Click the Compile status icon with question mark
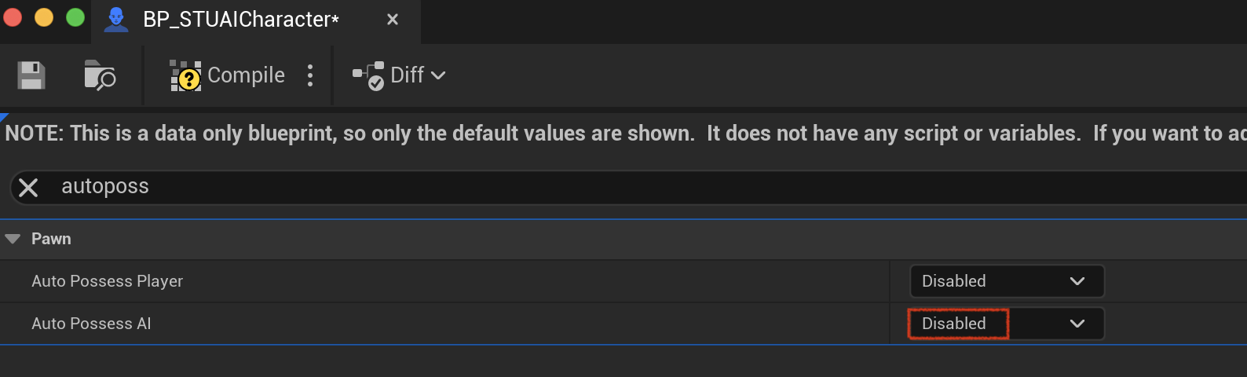The image size is (1247, 377). click(186, 76)
